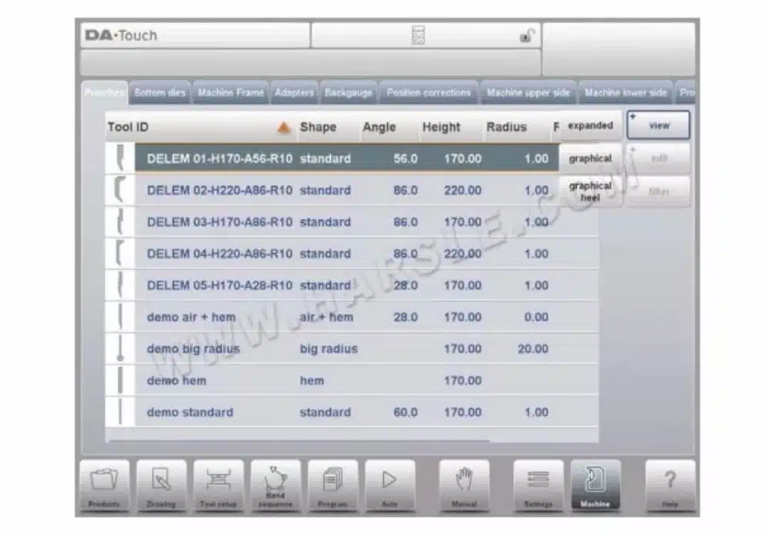This screenshot has height=535, width=771.
Task: Select the demo air + hem row
Action: click(352, 317)
